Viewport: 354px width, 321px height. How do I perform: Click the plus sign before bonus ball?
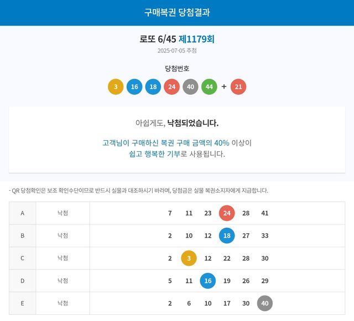pyautogui.click(x=223, y=86)
